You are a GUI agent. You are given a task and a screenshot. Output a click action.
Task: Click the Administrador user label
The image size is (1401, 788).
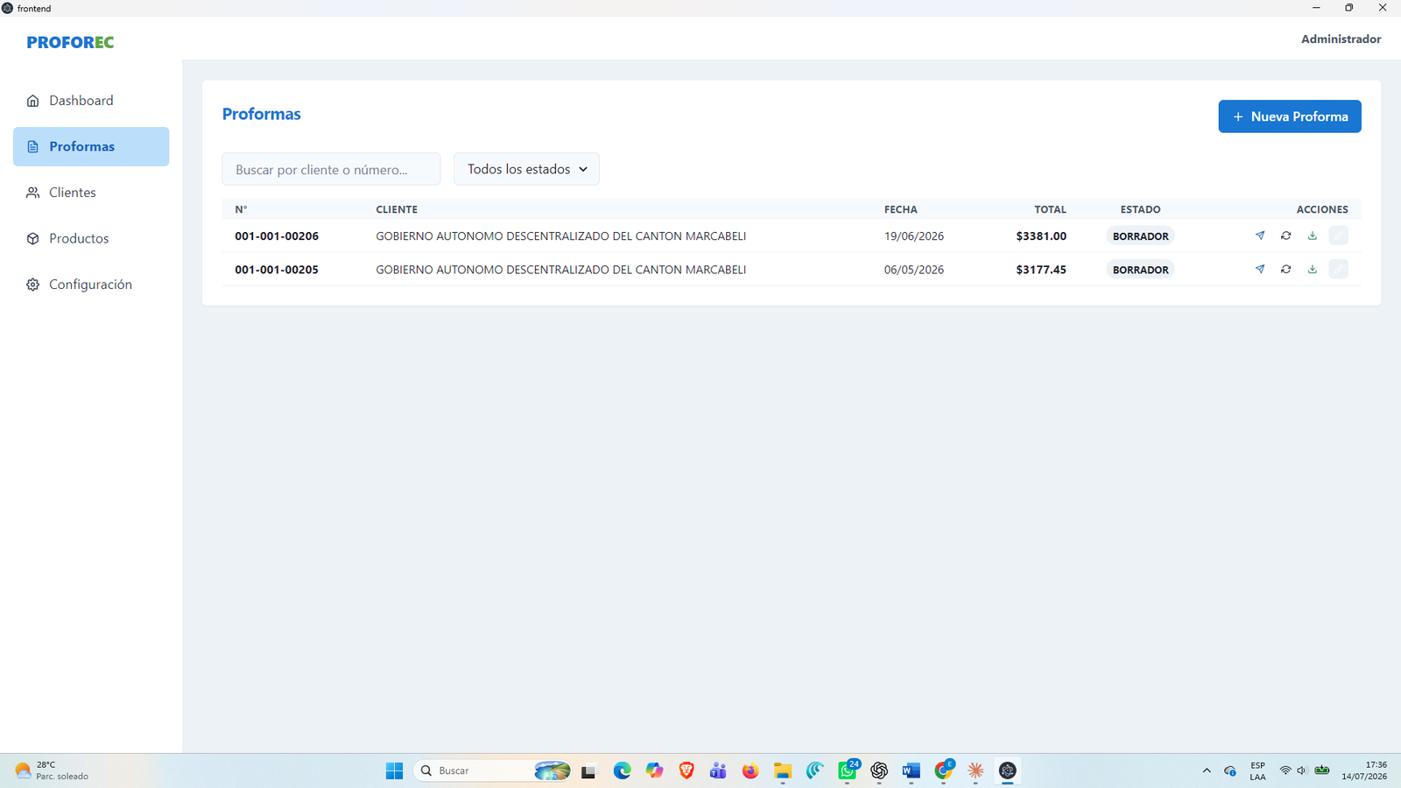pos(1341,39)
